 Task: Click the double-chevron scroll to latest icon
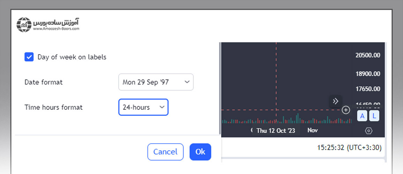335,101
